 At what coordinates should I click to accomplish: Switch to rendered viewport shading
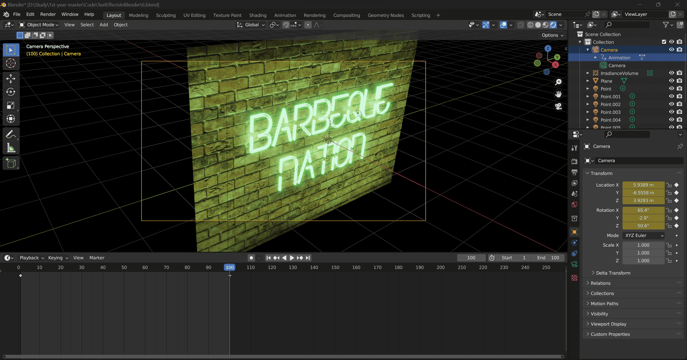(553, 25)
